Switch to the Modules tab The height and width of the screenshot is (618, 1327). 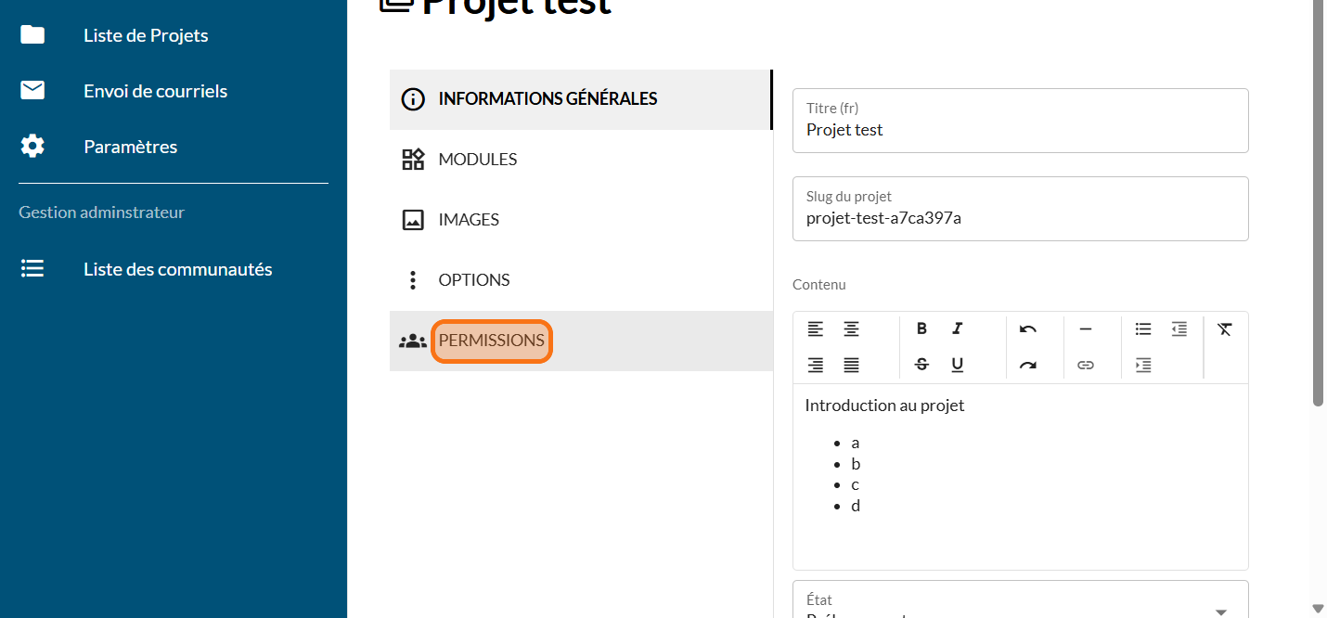(x=477, y=160)
